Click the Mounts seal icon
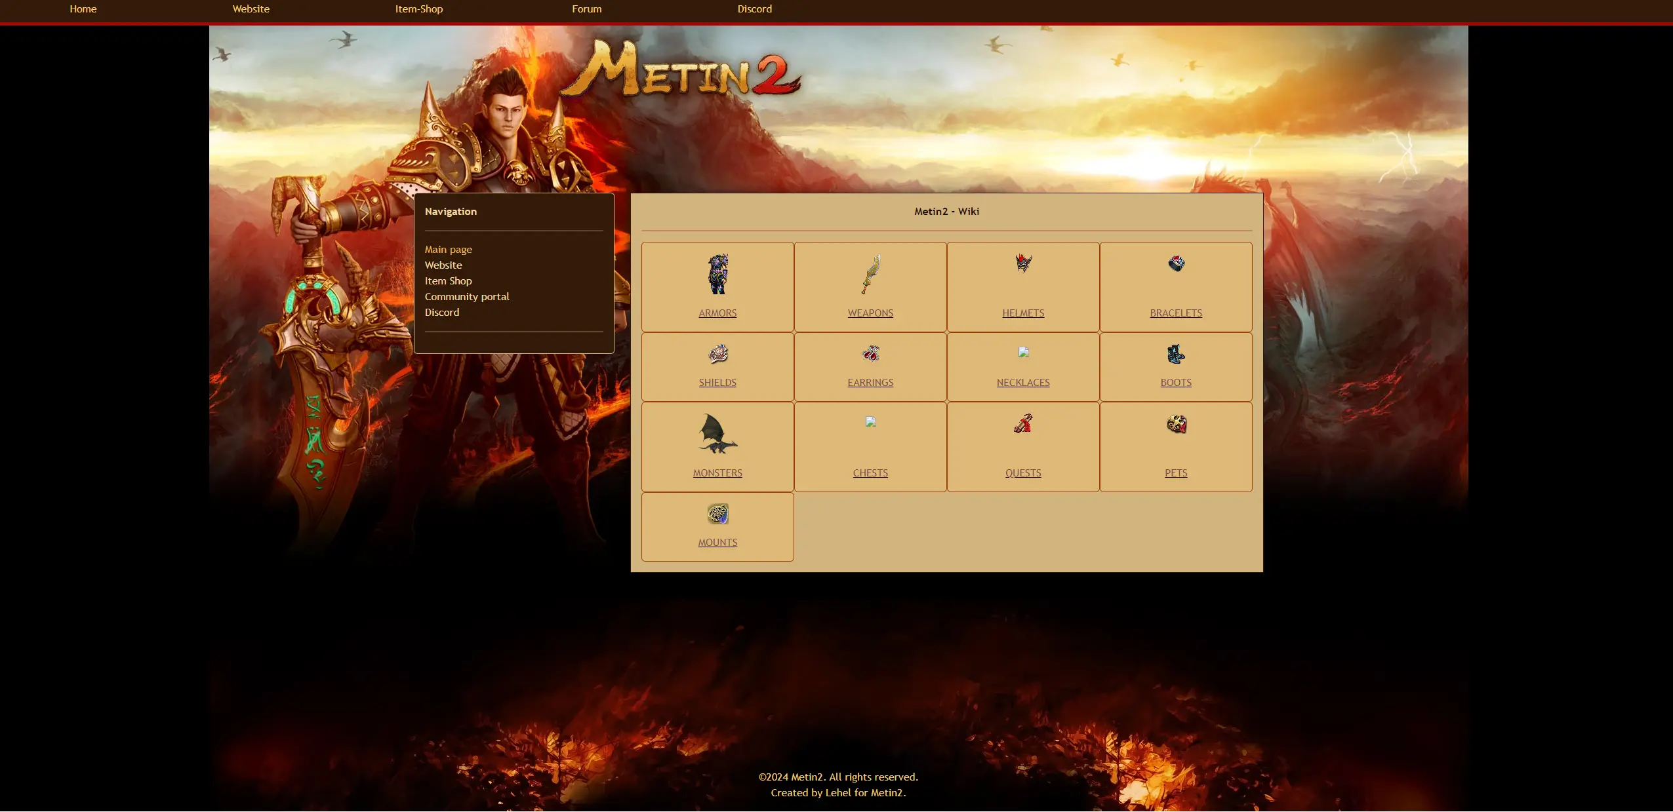 [717, 514]
